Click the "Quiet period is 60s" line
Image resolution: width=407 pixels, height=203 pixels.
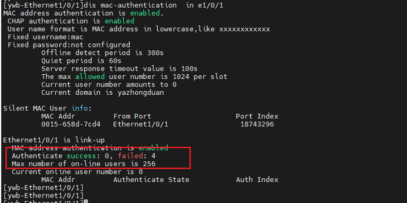[x=81, y=60]
